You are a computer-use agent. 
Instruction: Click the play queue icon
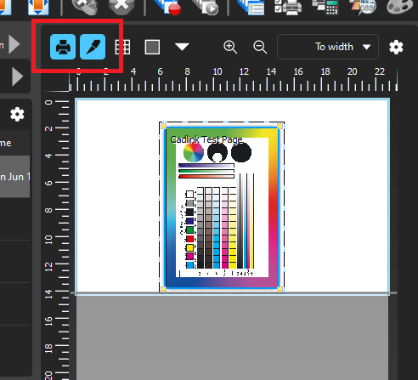[x=206, y=7]
